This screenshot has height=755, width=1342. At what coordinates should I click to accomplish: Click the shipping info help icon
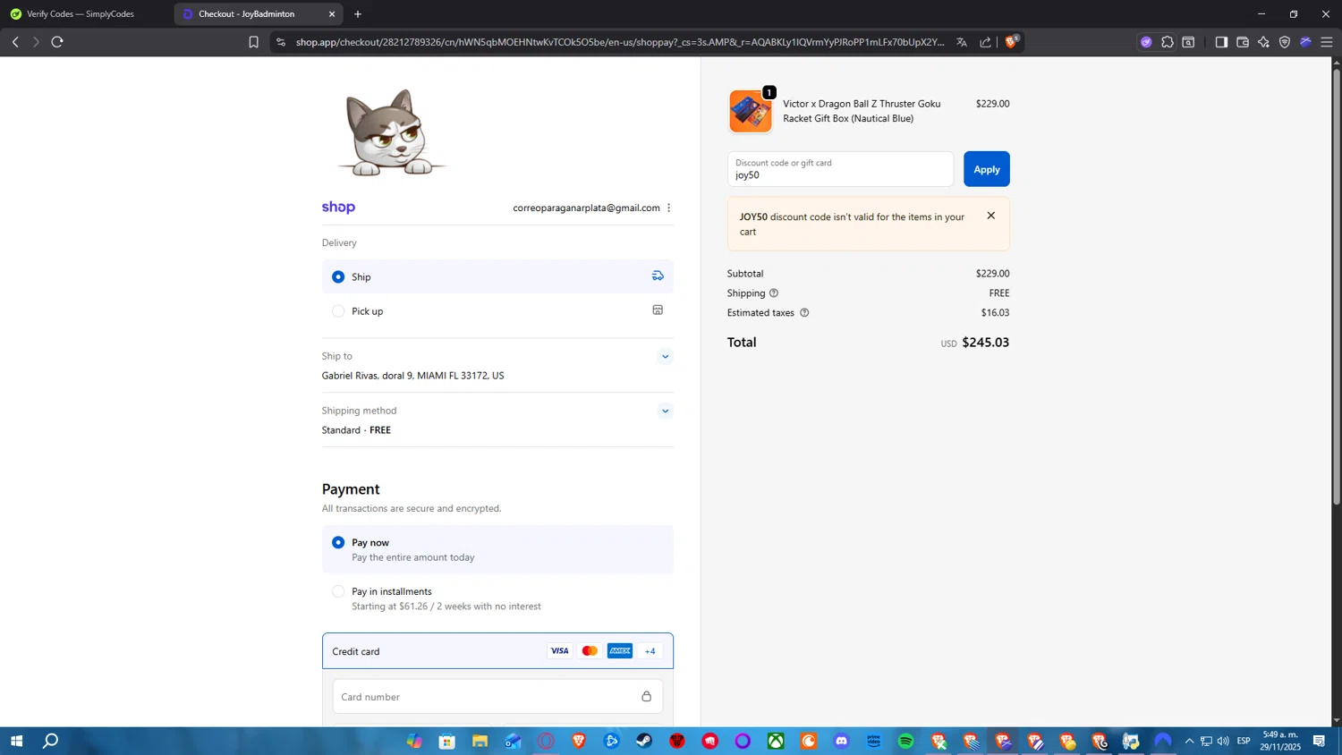[774, 293]
